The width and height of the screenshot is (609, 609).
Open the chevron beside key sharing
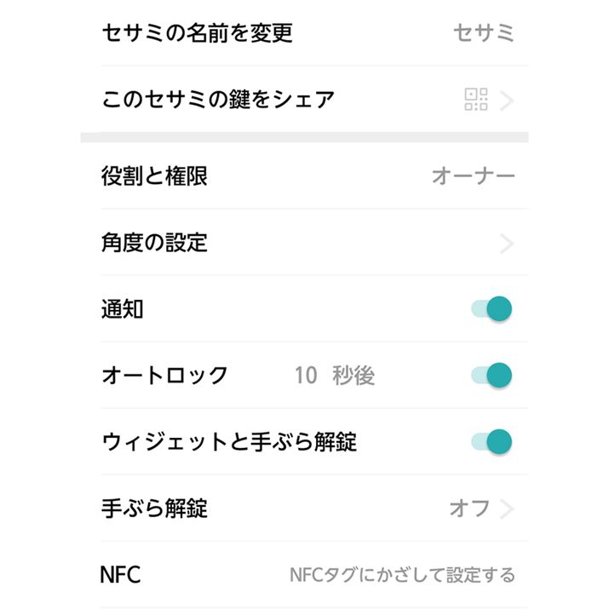[507, 101]
